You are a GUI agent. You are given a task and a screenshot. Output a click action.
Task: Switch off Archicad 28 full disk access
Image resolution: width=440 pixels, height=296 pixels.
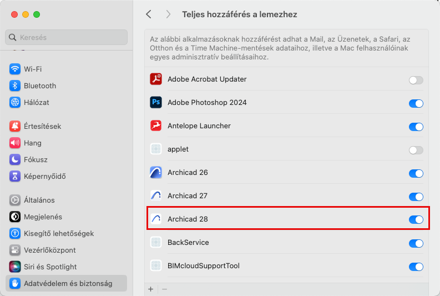tap(416, 219)
